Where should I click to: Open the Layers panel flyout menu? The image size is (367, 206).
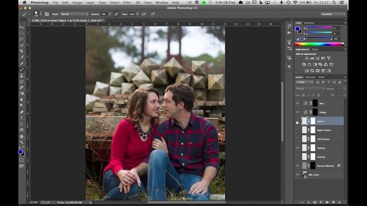coord(345,77)
